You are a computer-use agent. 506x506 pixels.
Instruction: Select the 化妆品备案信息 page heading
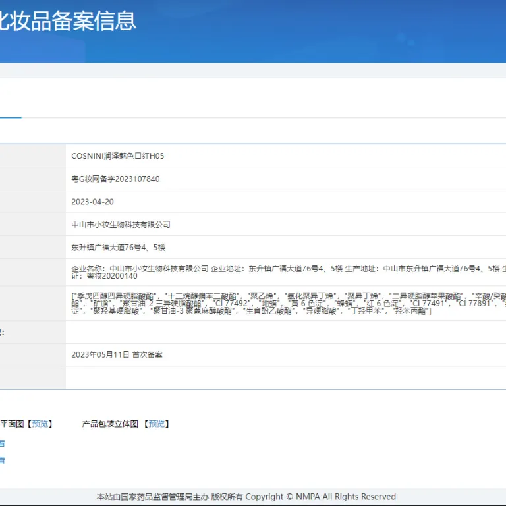coord(67,21)
